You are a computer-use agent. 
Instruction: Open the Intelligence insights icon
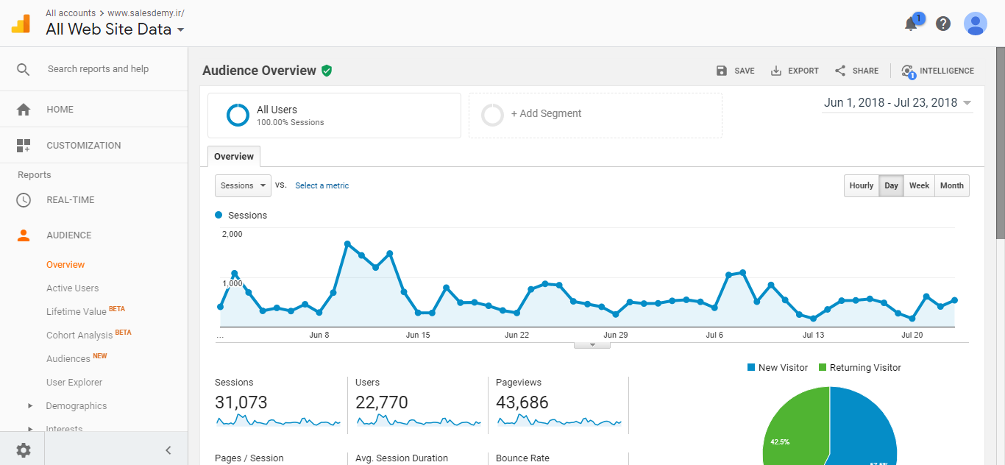(908, 71)
